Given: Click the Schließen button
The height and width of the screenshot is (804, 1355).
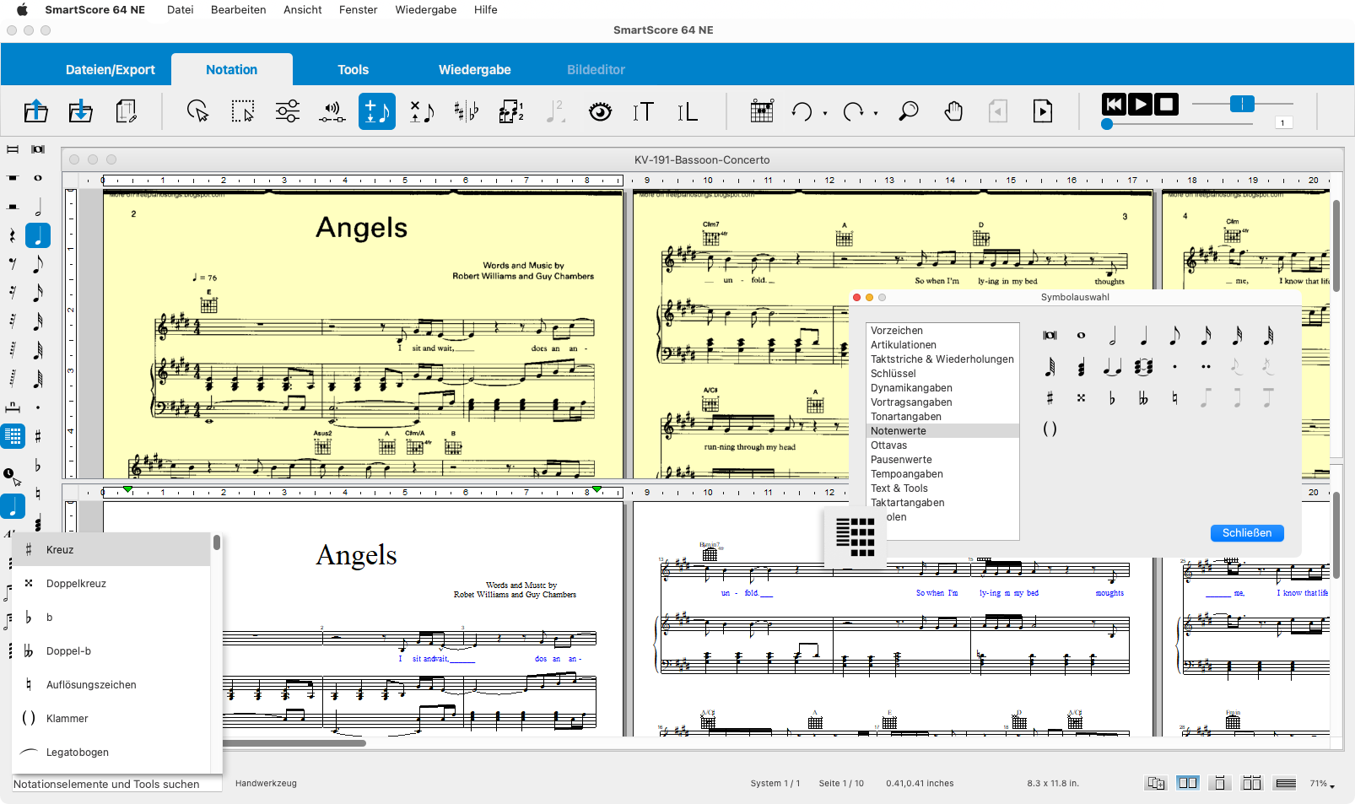Looking at the screenshot, I should pos(1246,533).
